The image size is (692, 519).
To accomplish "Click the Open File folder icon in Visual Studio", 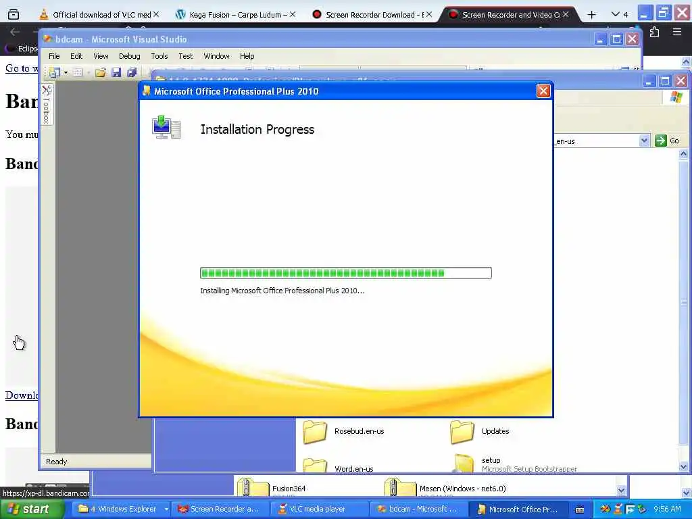I will point(101,72).
